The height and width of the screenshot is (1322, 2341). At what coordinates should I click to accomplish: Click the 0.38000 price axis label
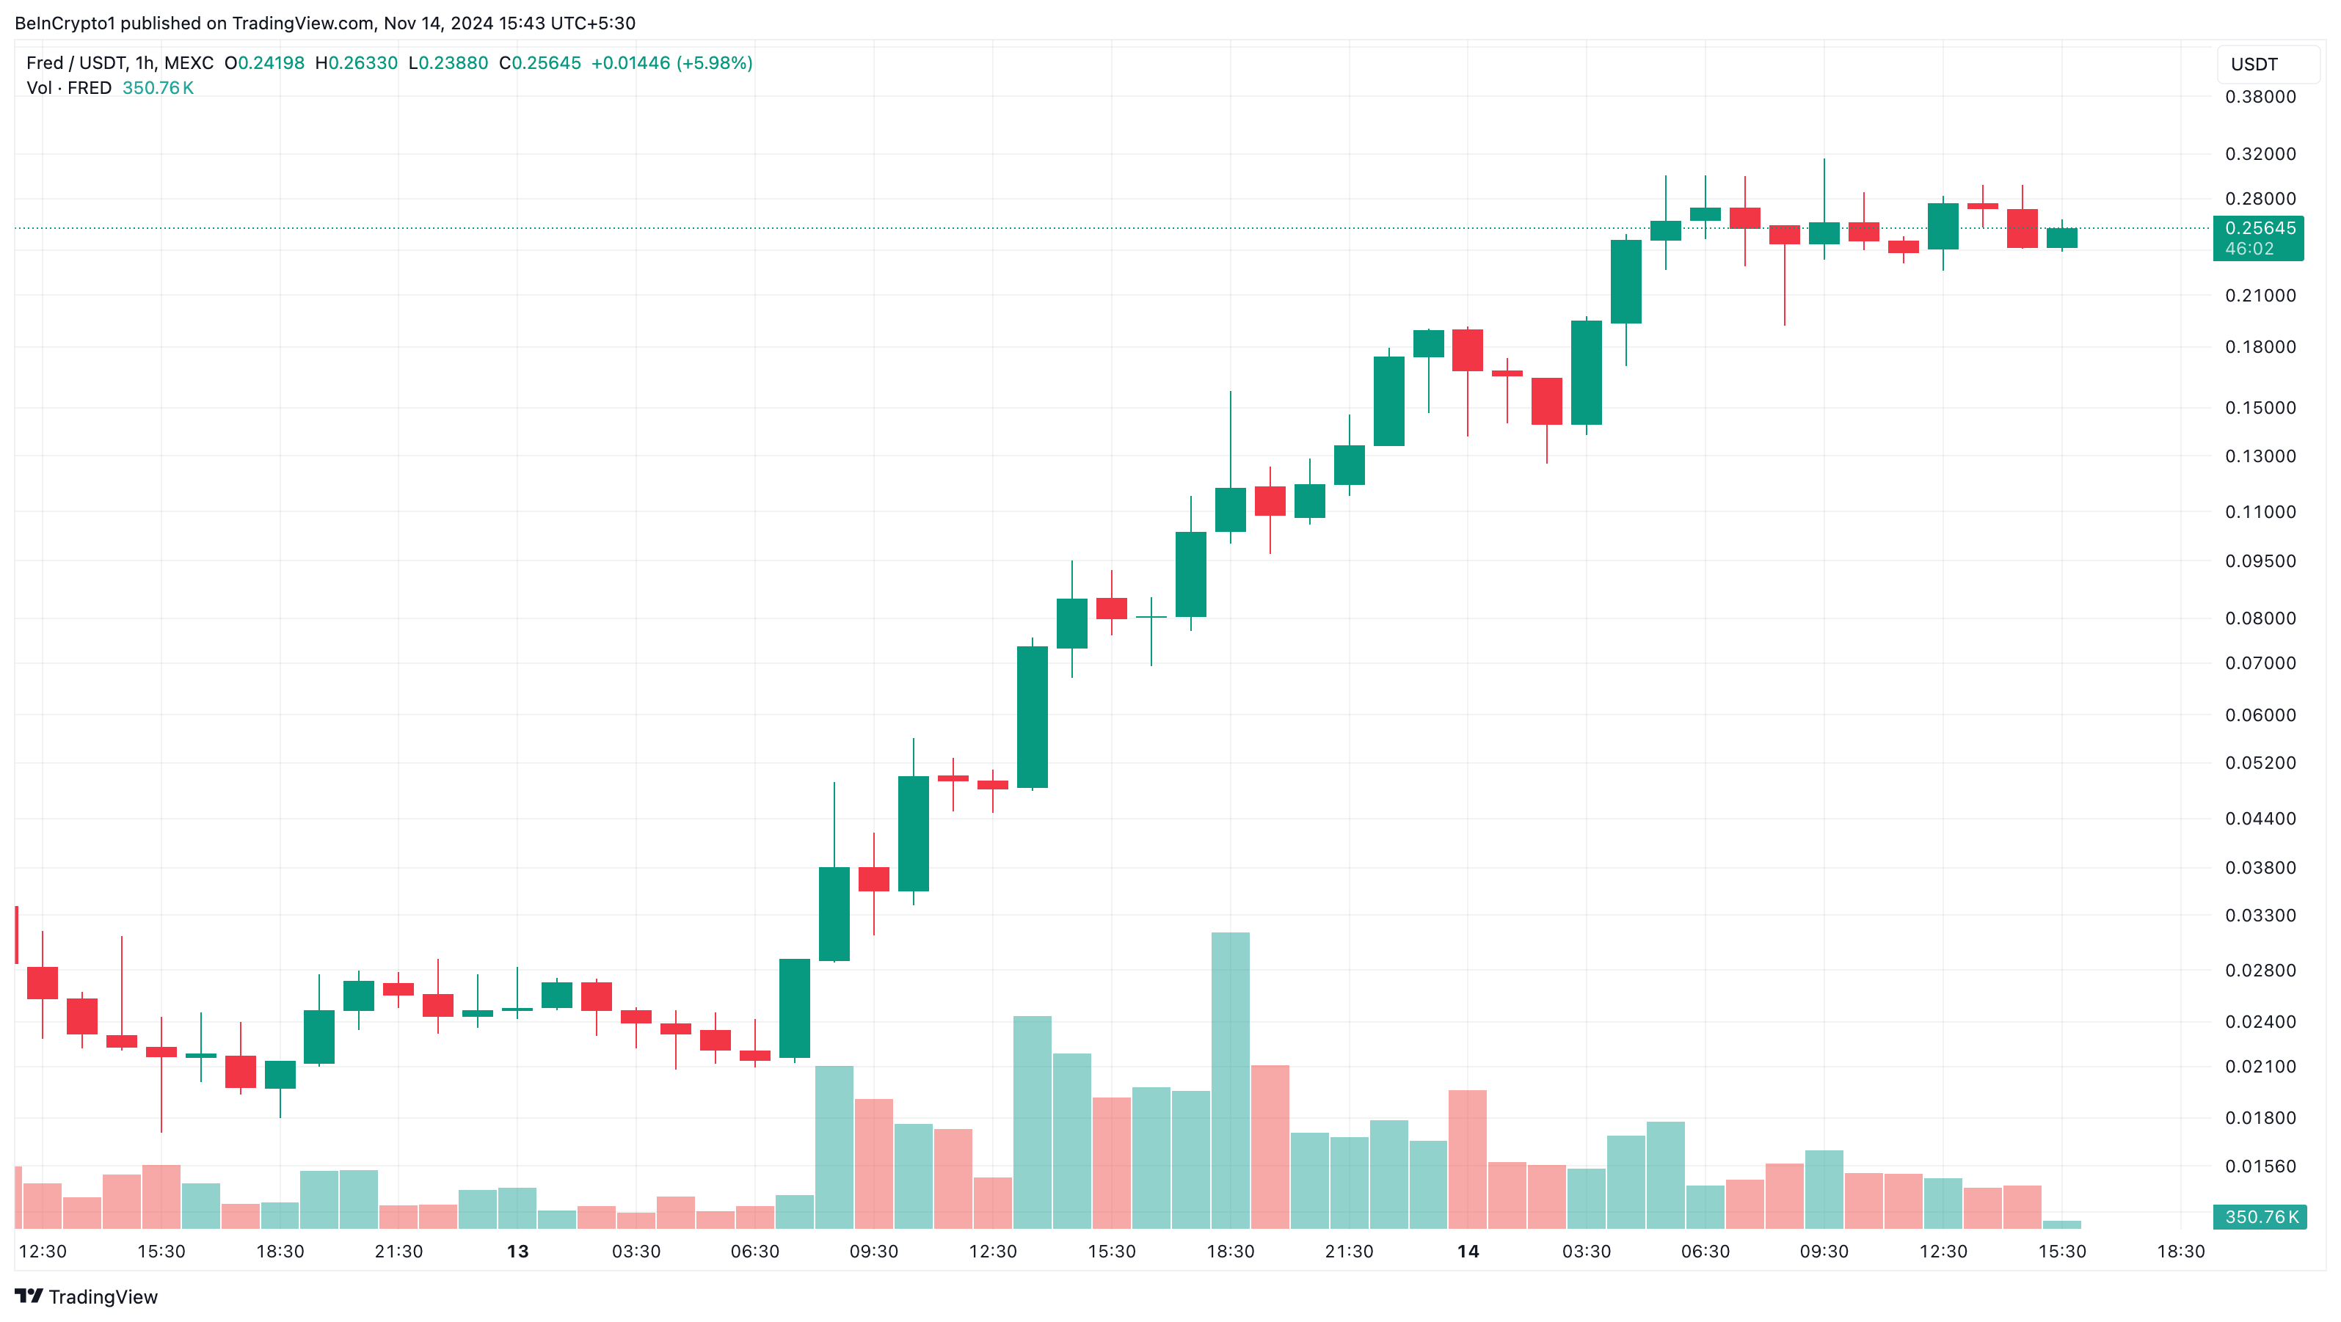click(x=2260, y=98)
